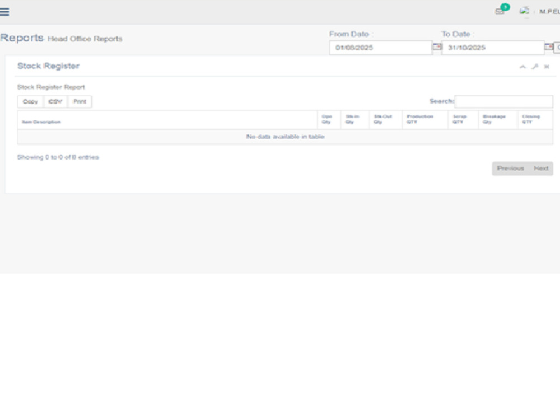560x420 pixels.
Task: Sort by Closing QTY column
Action: [535, 120]
